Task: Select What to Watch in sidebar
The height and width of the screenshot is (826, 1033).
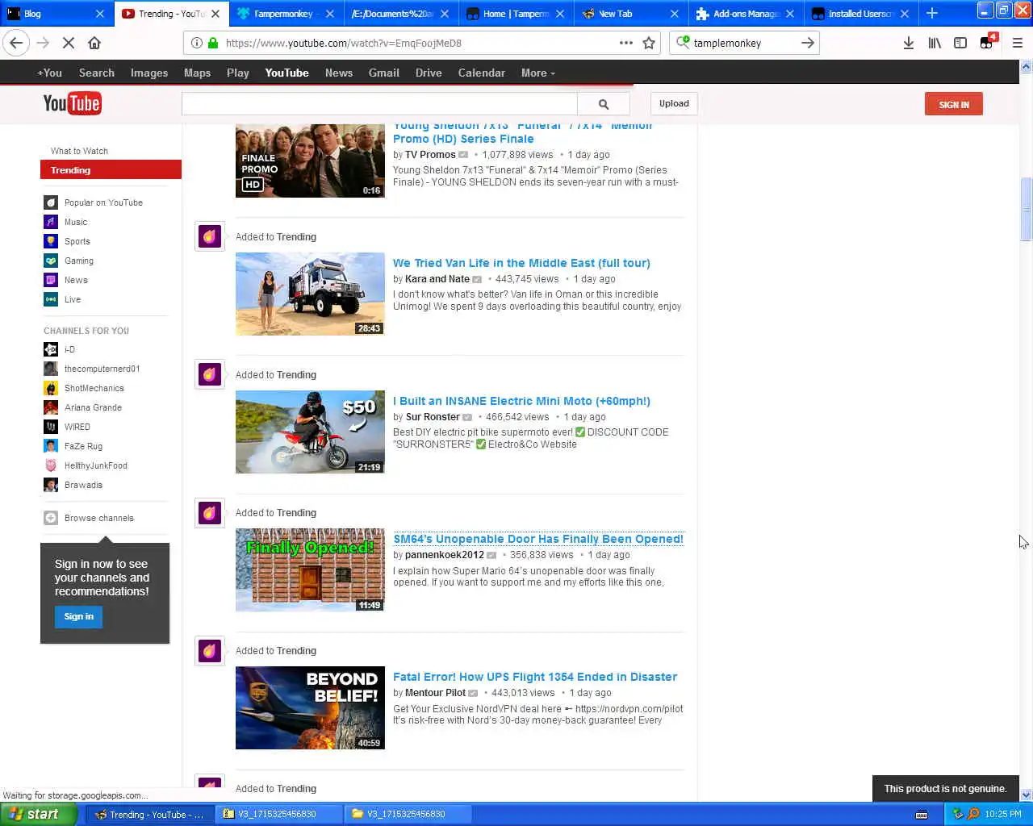Action: click(x=79, y=151)
